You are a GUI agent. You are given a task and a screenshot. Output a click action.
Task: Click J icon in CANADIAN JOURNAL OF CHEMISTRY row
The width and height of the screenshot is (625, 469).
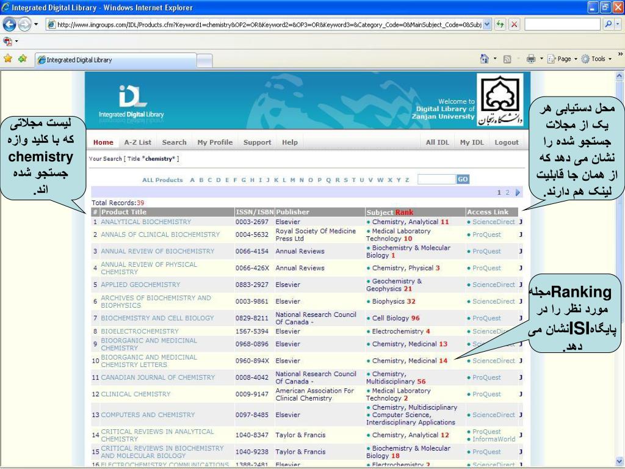[521, 377]
